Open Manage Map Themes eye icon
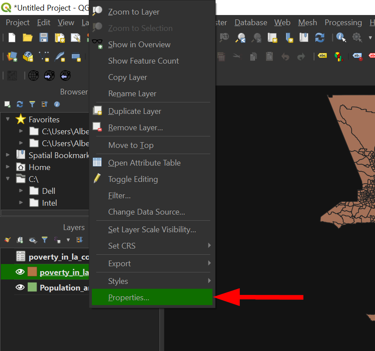Image resolution: width=375 pixels, height=351 pixels. tap(33, 240)
